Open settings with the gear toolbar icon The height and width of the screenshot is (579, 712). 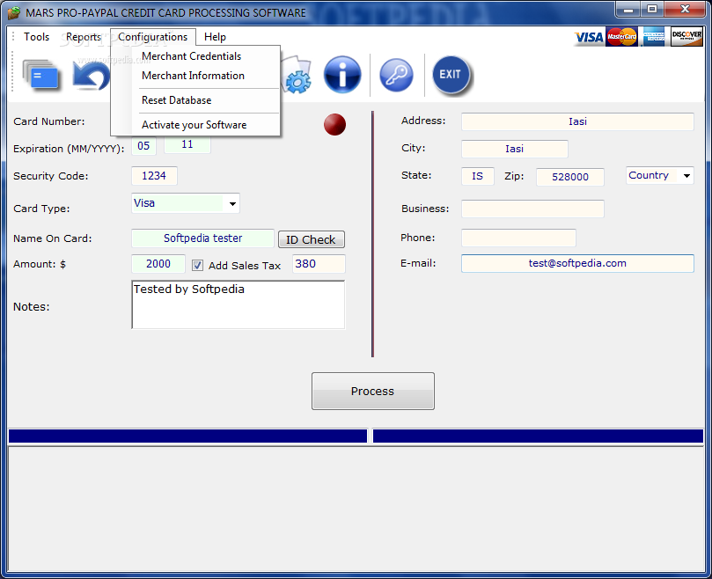point(297,76)
